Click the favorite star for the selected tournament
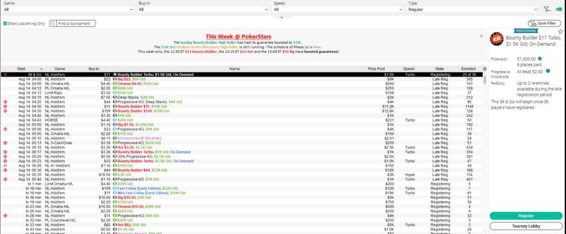 pos(560,32)
